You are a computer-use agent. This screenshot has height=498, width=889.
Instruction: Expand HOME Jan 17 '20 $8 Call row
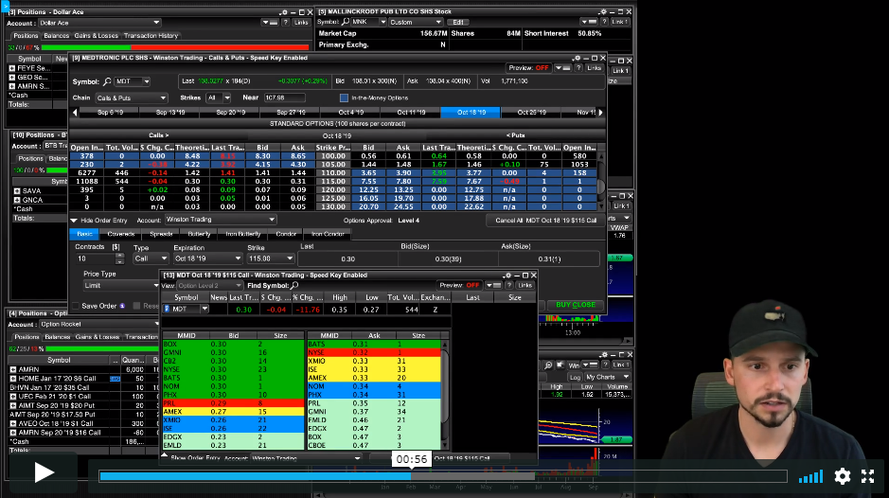coord(13,379)
